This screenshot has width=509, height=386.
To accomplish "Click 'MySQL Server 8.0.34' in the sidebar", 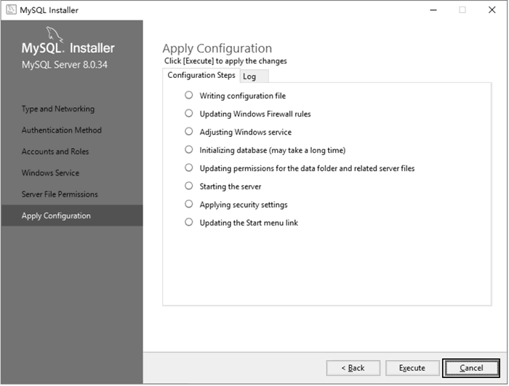I will coord(65,65).
